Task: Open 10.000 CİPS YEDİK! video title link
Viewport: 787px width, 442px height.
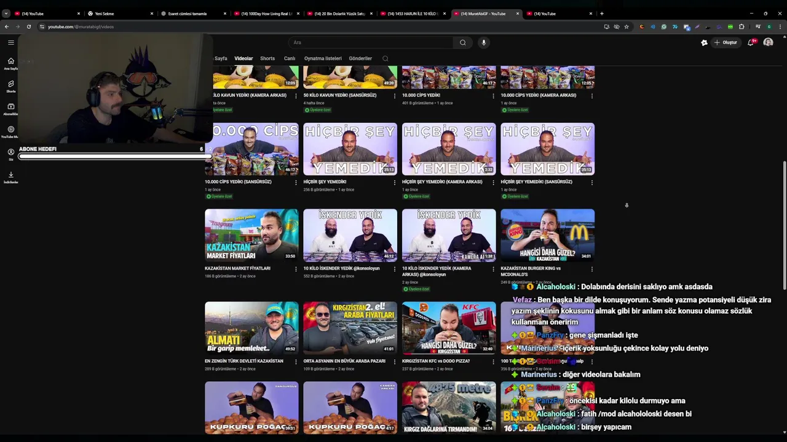Action: [421, 95]
